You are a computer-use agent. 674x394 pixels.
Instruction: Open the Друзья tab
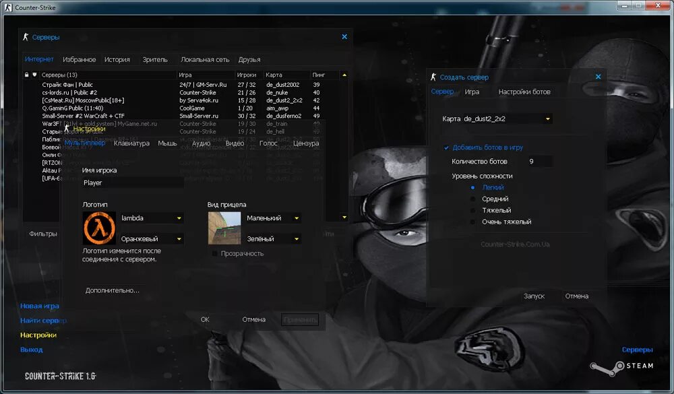249,60
